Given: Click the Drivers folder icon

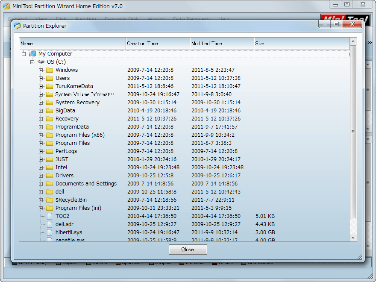Looking at the screenshot, I should tap(50, 176).
